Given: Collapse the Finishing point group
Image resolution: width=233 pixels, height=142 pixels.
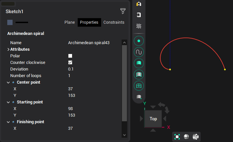Looking at the screenshot, I should 8,122.
